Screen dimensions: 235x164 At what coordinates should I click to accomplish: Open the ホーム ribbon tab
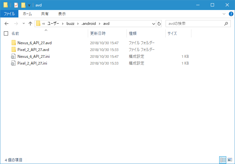coord(27,14)
